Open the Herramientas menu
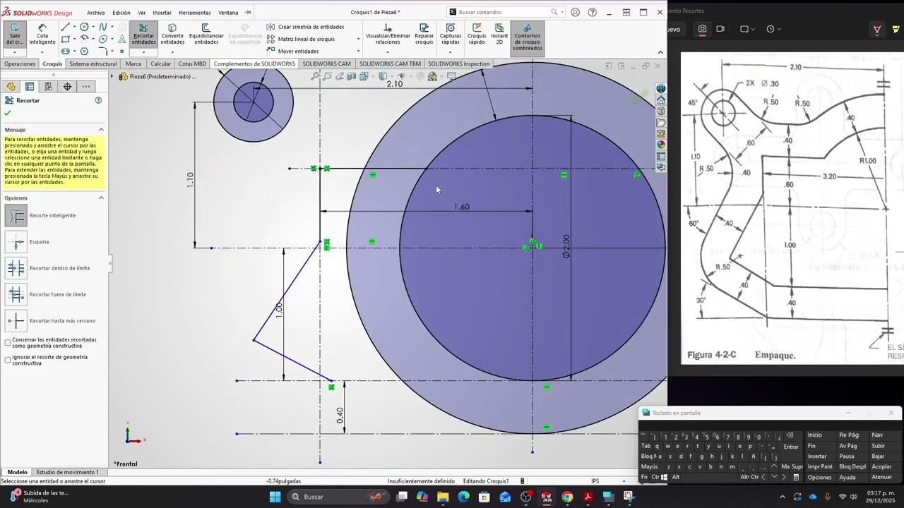The height and width of the screenshot is (508, 904). coord(195,13)
